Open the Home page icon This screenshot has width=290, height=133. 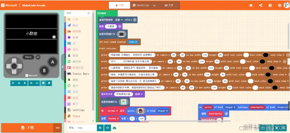click(251, 5)
